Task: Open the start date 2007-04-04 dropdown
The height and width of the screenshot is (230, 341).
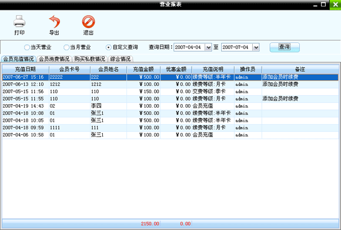Action: click(208, 47)
